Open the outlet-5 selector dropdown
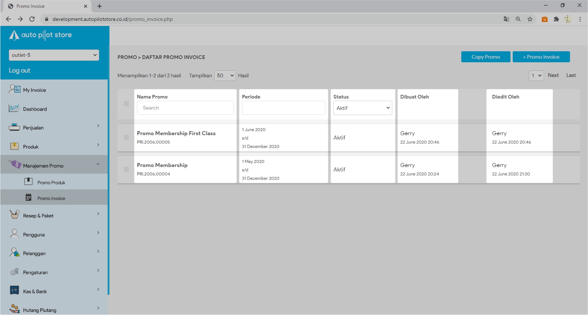Viewport: 588px width, 315px height. click(x=54, y=55)
